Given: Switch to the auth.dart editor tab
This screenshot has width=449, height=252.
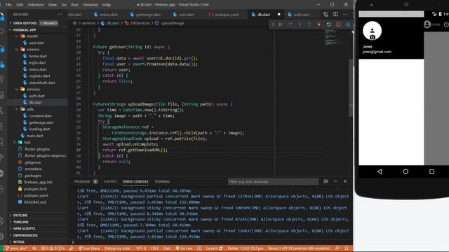Looking at the screenshot, I should (x=299, y=14).
